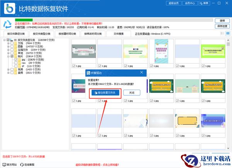Open 会员中心 in the title bar
This screenshot has height=168, width=232.
pos(190,3)
